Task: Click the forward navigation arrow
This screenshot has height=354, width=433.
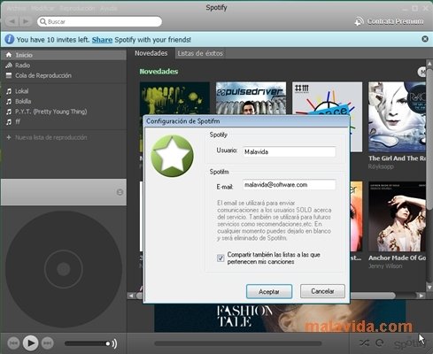Action: (26, 21)
